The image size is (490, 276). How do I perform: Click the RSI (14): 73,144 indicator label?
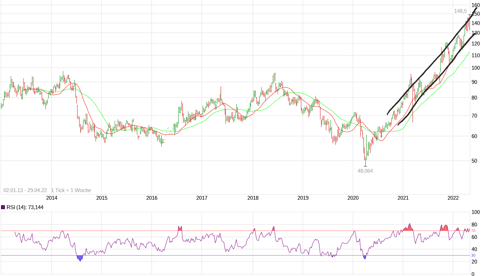pyautogui.click(x=25, y=207)
